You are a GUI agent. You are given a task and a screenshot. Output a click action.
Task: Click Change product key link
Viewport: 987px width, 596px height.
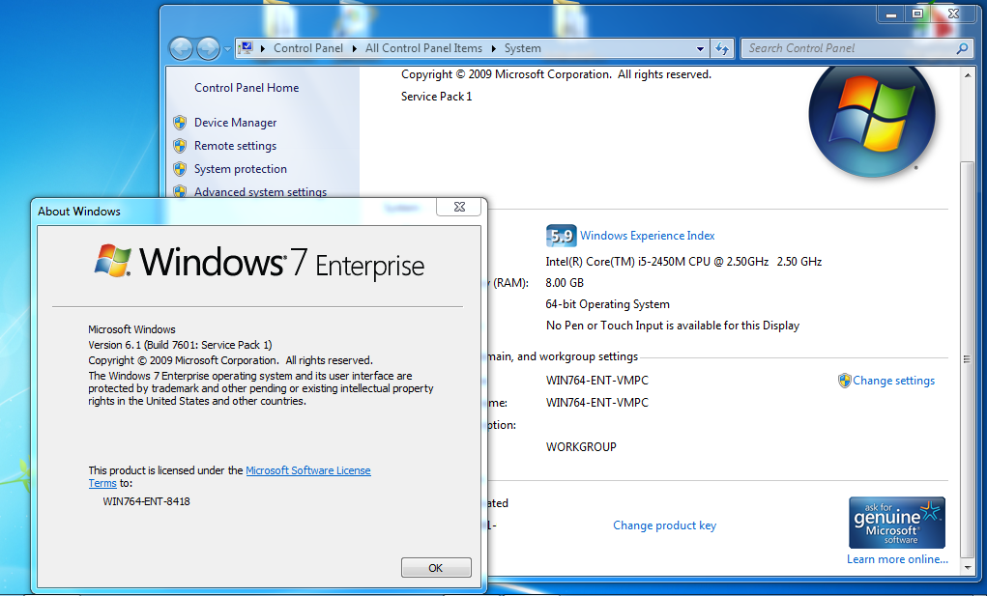point(665,525)
